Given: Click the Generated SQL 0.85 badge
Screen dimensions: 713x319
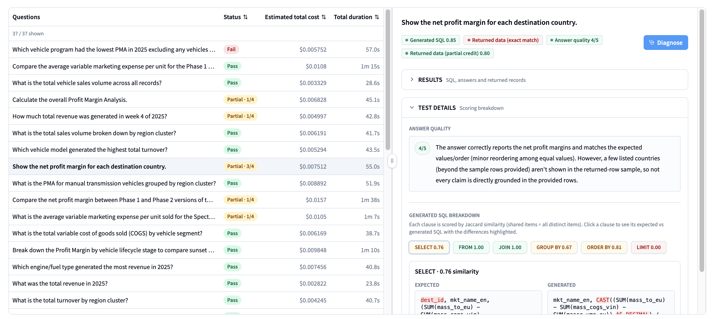Looking at the screenshot, I should [430, 40].
